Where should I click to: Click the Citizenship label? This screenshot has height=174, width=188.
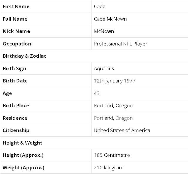pyautogui.click(x=16, y=130)
